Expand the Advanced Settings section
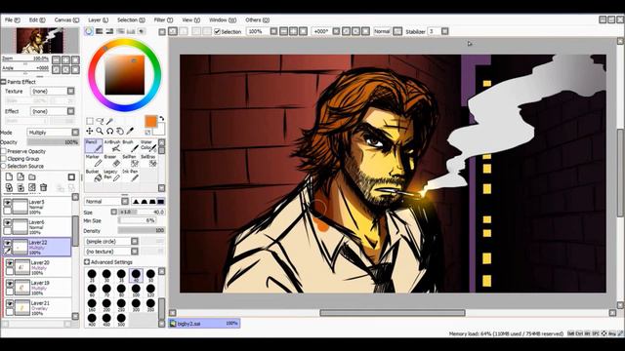Image resolution: width=625 pixels, height=351 pixels. (87, 262)
